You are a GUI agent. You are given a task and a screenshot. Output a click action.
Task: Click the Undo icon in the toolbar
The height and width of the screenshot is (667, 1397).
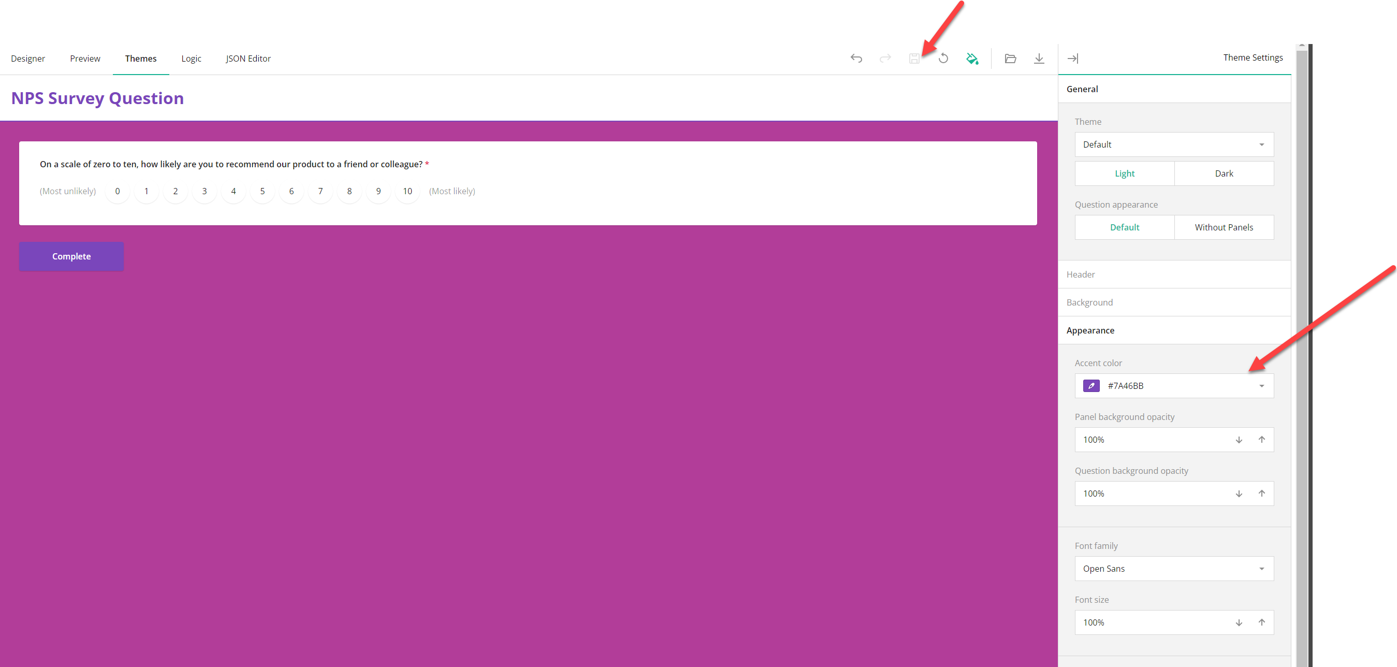pos(856,58)
